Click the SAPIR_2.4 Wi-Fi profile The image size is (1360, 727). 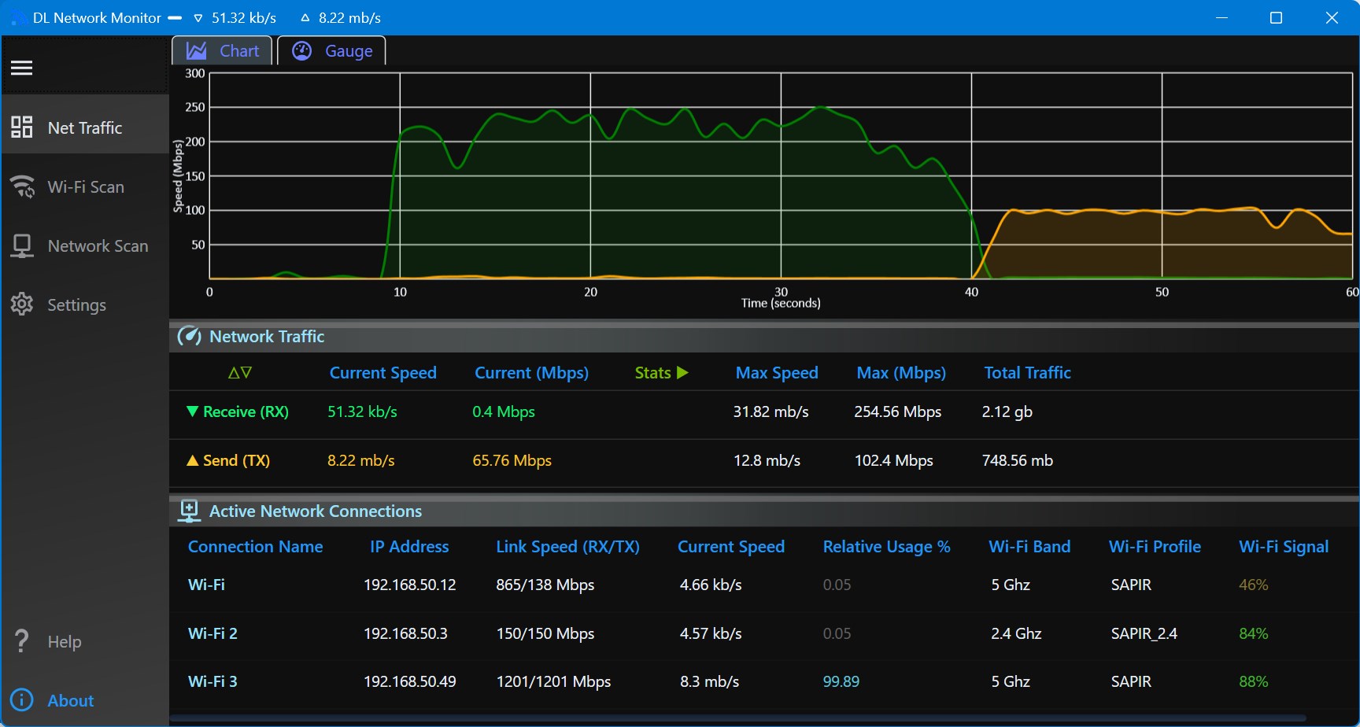[1144, 633]
